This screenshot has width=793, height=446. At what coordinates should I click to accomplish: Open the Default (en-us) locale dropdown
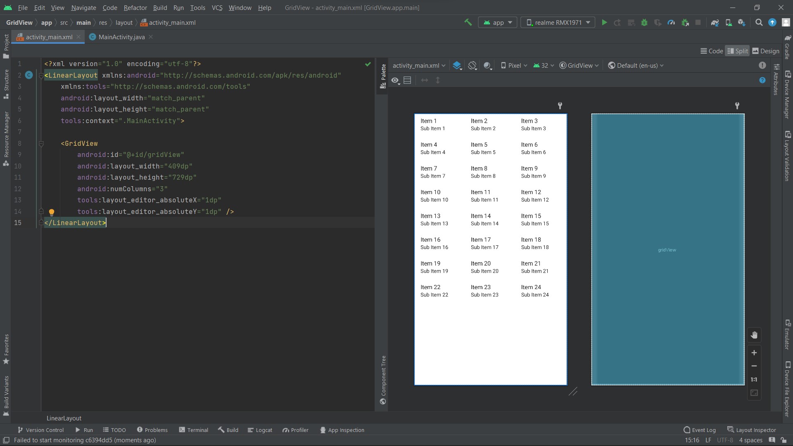[x=635, y=65]
